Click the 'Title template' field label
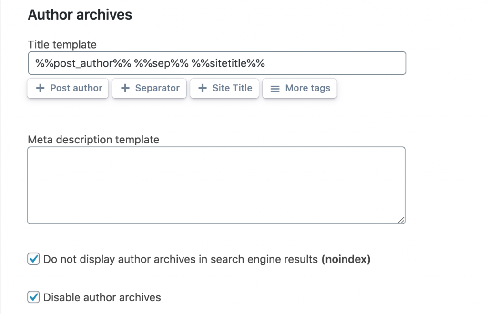 coord(62,45)
